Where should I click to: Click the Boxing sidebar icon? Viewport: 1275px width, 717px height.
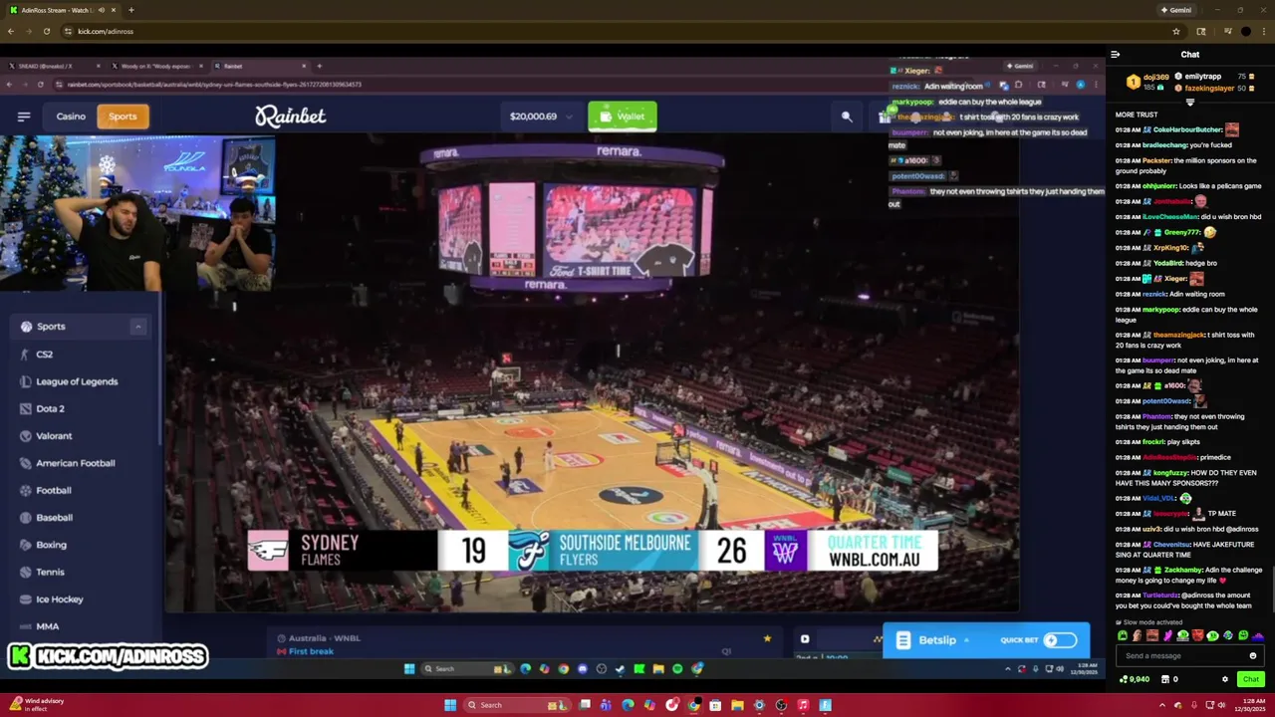[x=26, y=545]
